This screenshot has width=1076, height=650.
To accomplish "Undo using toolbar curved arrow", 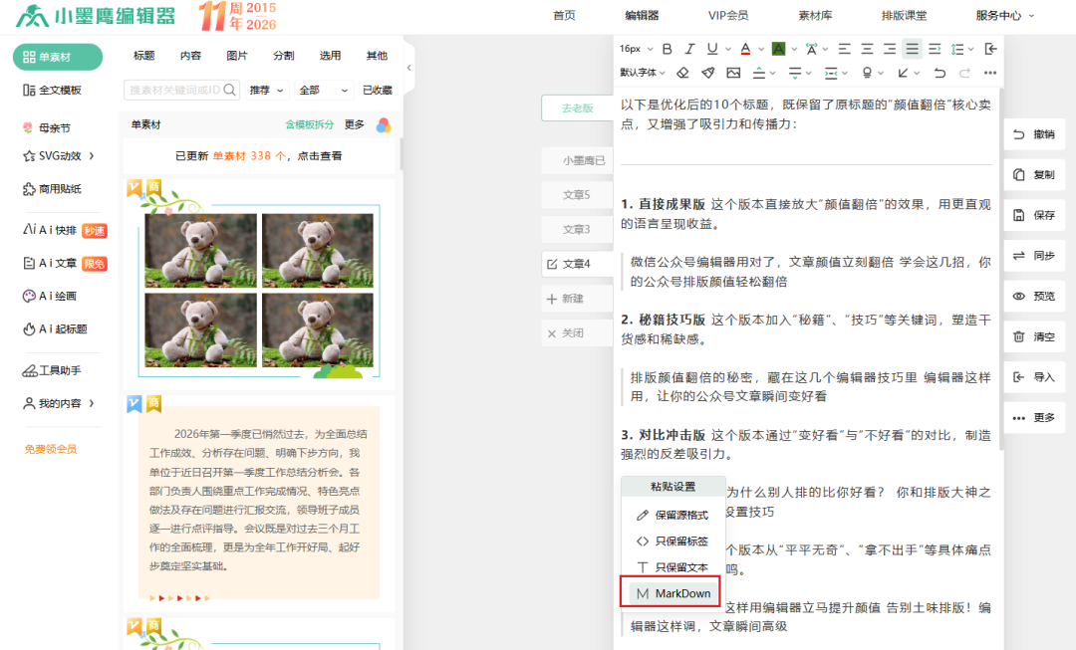I will point(940,73).
